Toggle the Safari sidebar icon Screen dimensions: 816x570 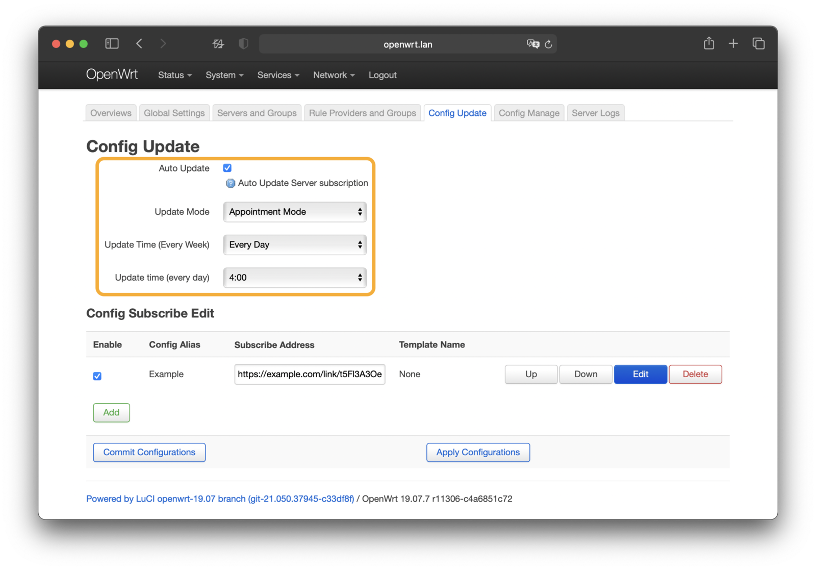pyautogui.click(x=112, y=44)
